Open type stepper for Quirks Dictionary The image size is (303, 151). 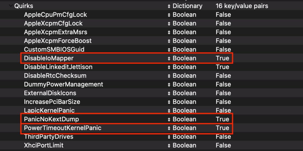(169, 6)
